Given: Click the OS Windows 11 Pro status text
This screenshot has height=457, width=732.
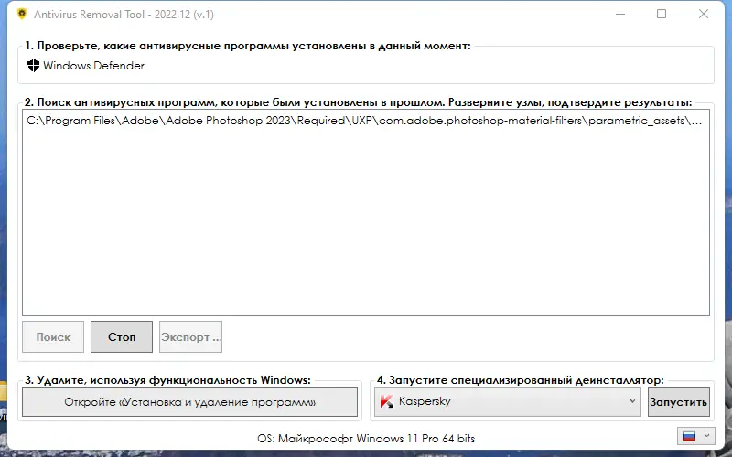Looking at the screenshot, I should 366,439.
